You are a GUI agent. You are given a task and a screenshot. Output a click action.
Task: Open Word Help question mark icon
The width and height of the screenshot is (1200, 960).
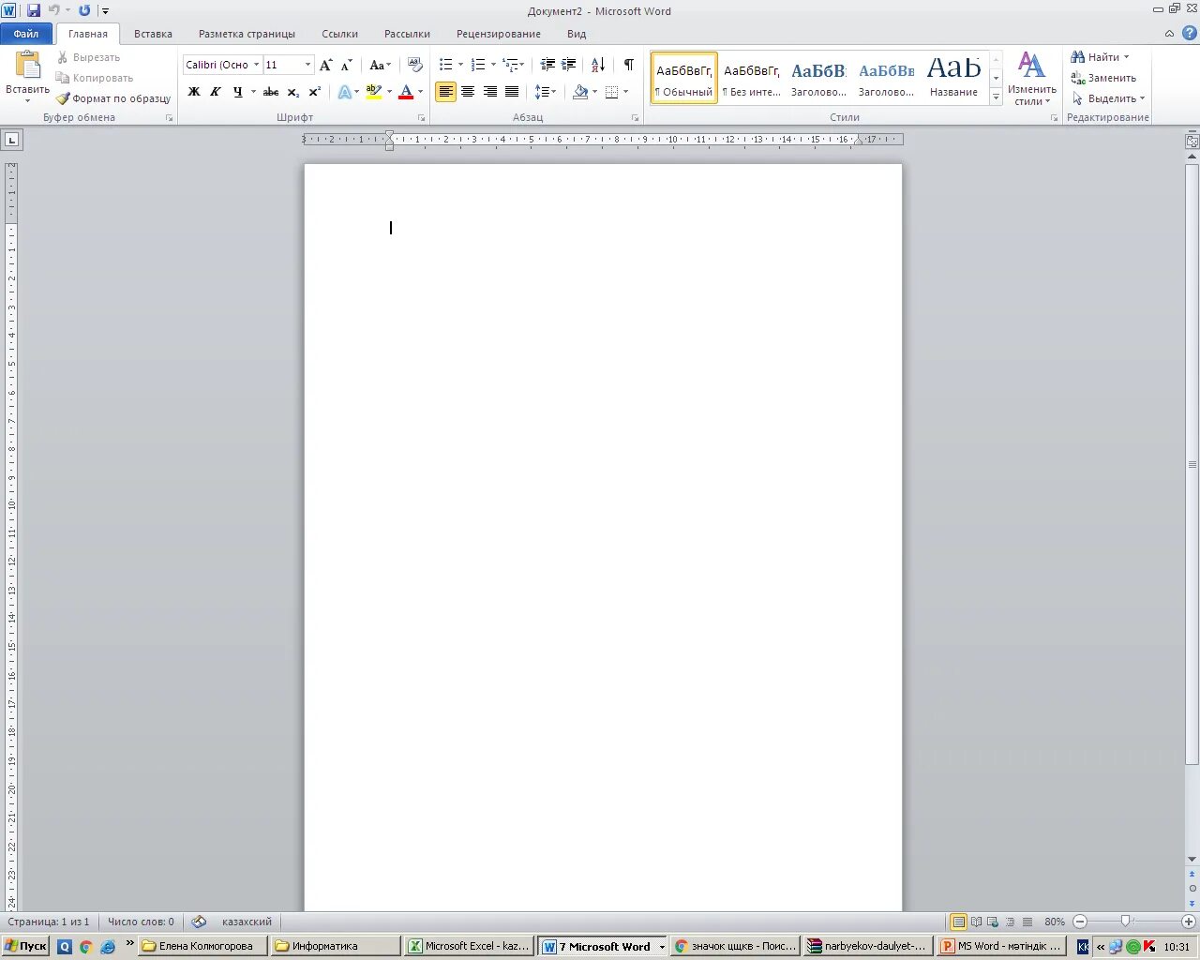point(1190,33)
